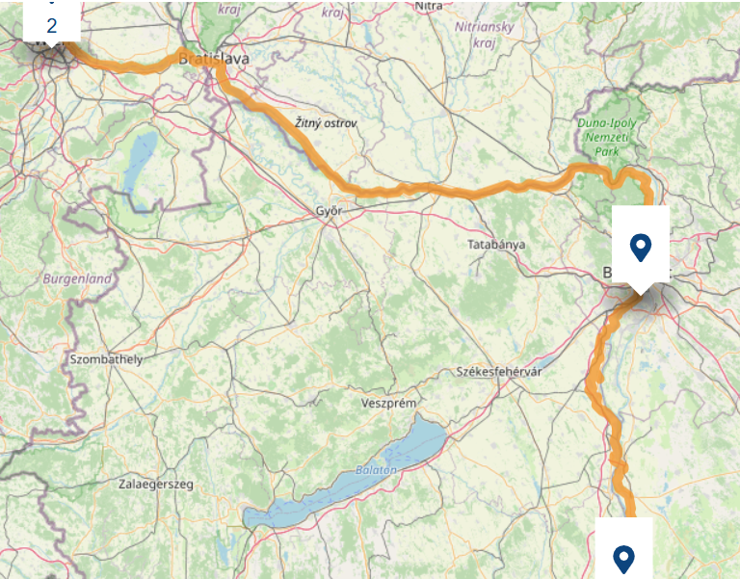
Task: Click the Bratislava city label
Action: [214, 59]
